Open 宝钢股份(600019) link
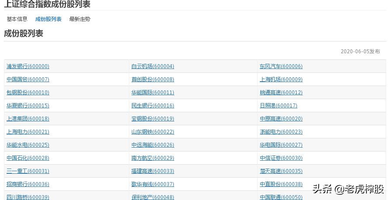 click(153, 119)
